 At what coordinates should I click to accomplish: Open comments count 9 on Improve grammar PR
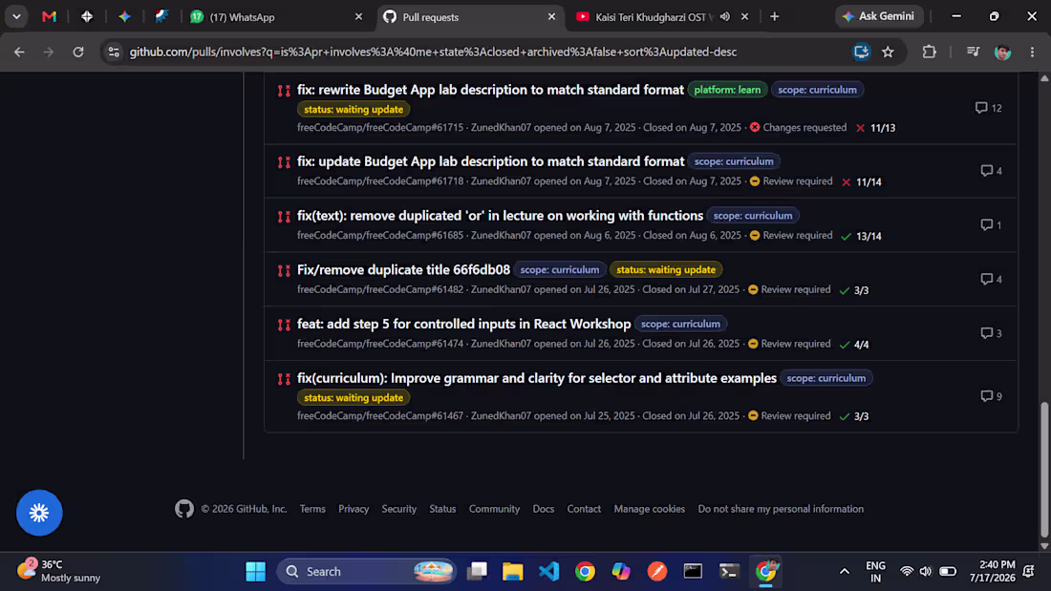(992, 396)
